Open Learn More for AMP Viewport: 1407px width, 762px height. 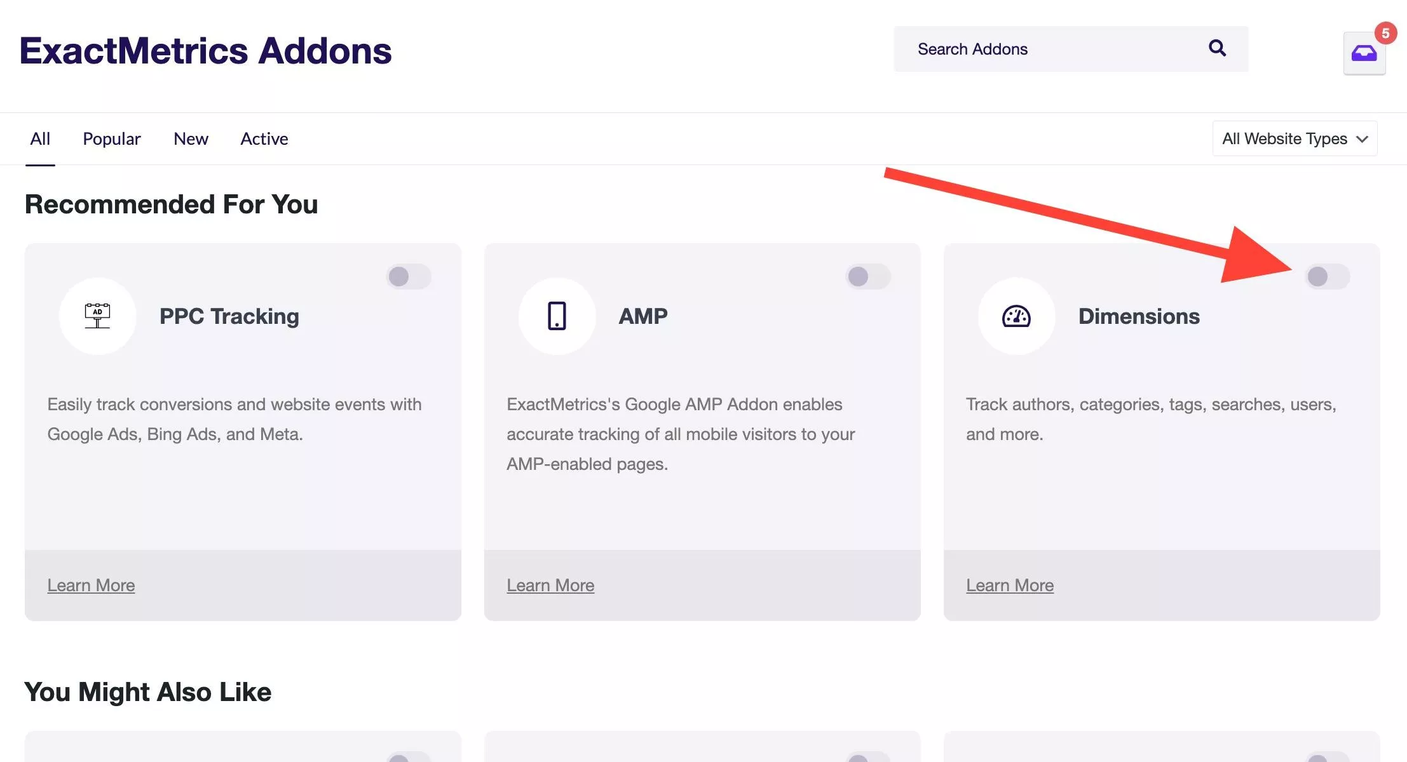pos(550,585)
